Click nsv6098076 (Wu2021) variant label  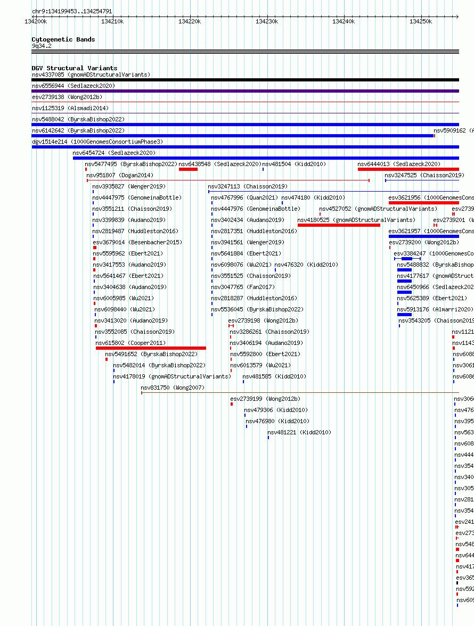click(241, 265)
